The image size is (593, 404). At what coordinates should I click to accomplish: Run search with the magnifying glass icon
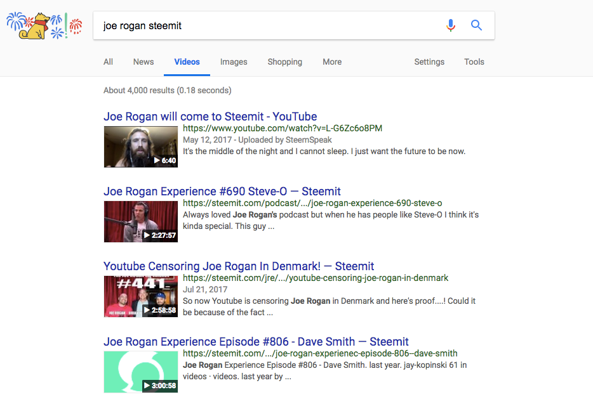pyautogui.click(x=476, y=25)
